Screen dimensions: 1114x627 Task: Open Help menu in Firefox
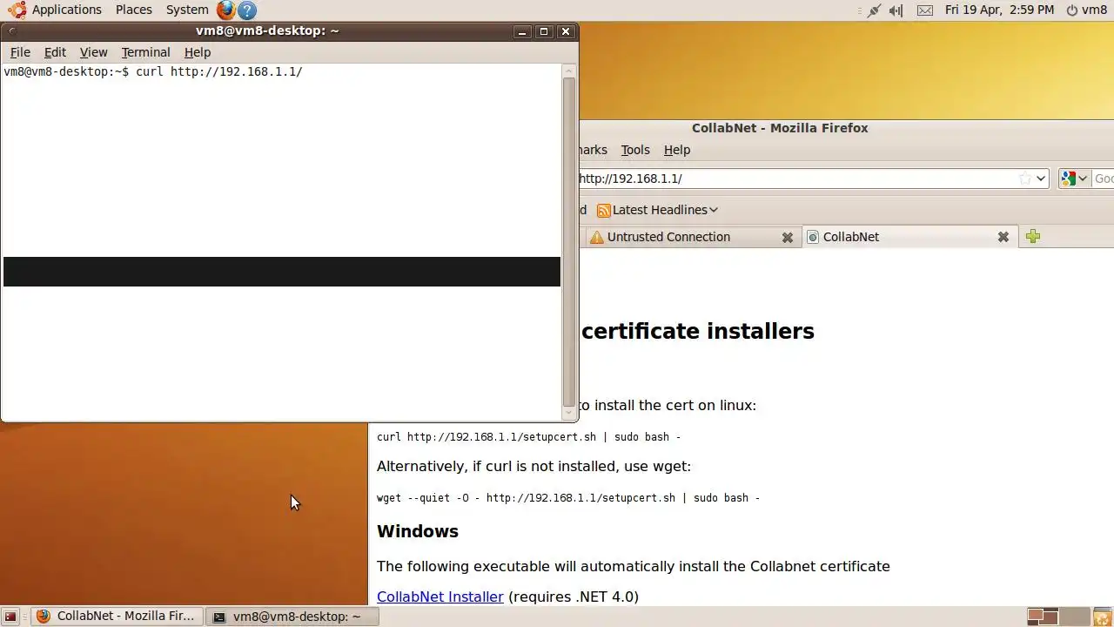(x=677, y=150)
